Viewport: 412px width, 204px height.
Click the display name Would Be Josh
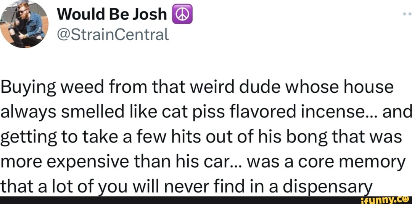click(x=112, y=15)
